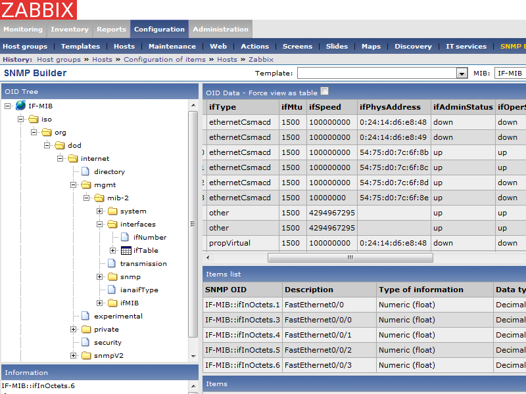Click the MIB selector field
526x394 pixels.
(x=510, y=73)
